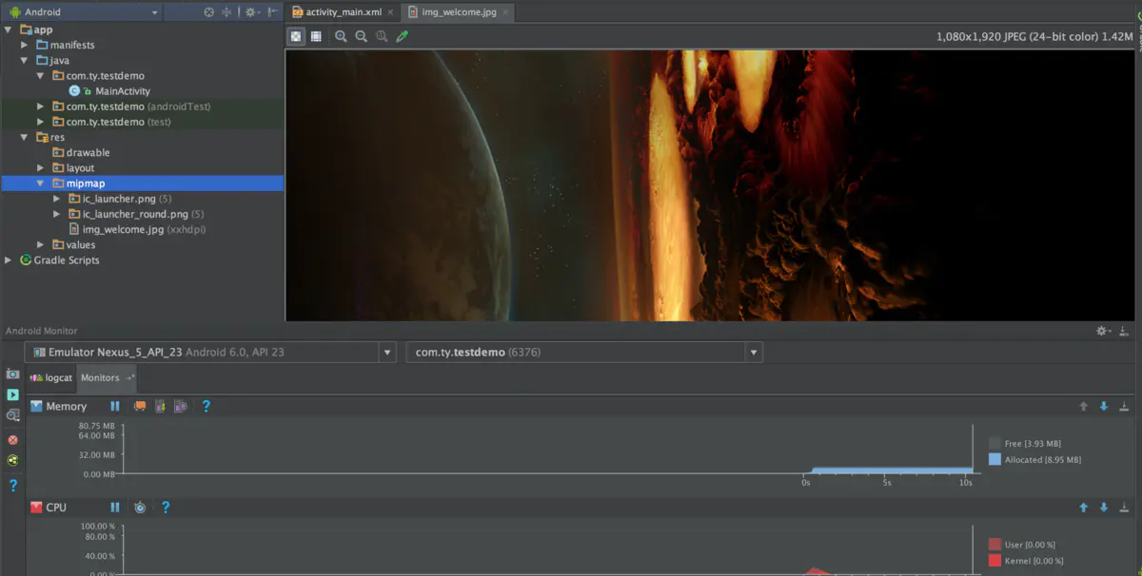Select the drawable folder
The image size is (1142, 576).
click(x=80, y=152)
